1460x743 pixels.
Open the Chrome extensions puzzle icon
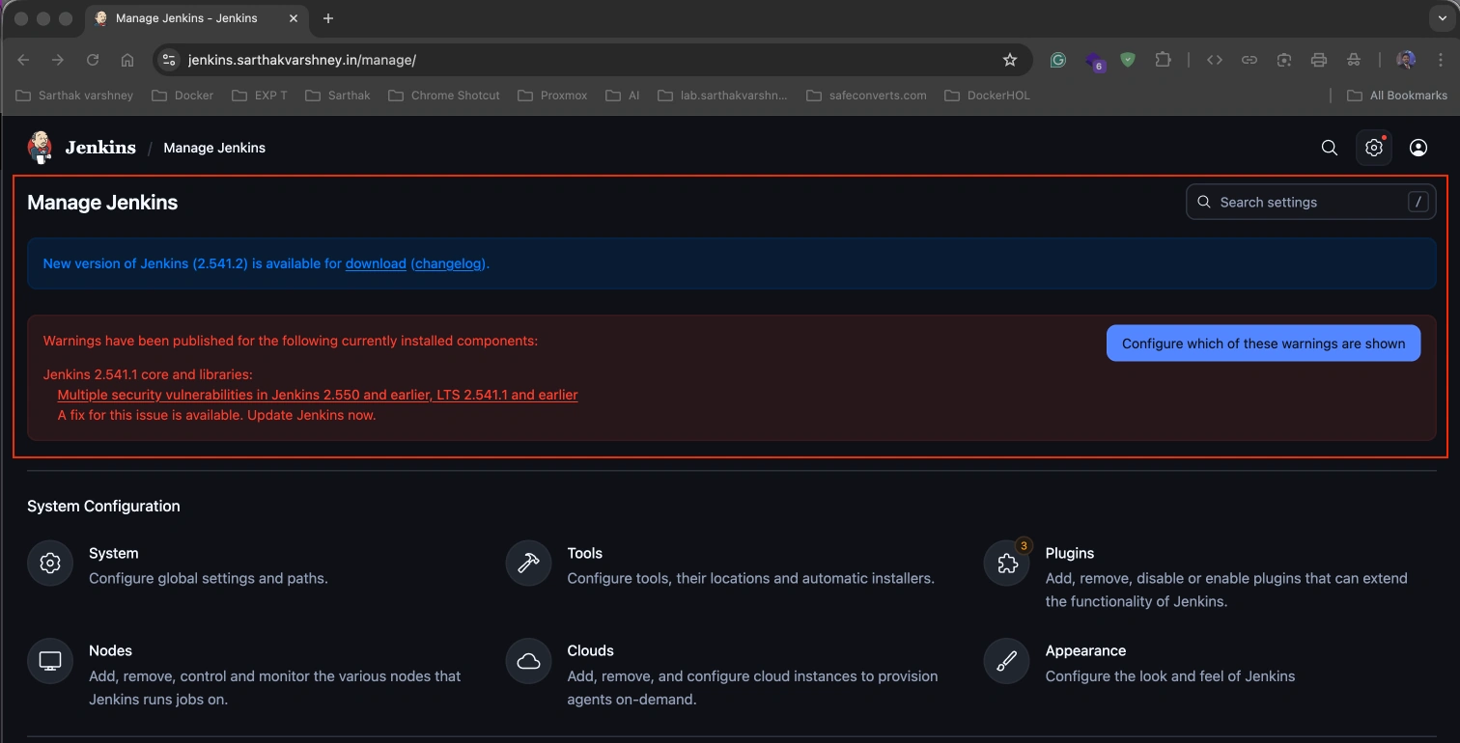pyautogui.click(x=1163, y=60)
